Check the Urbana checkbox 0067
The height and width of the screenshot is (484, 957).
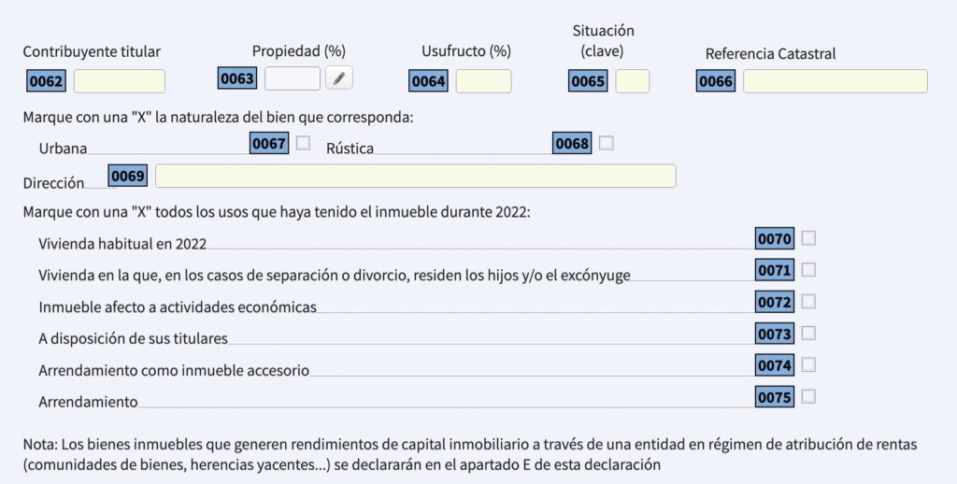tap(303, 143)
